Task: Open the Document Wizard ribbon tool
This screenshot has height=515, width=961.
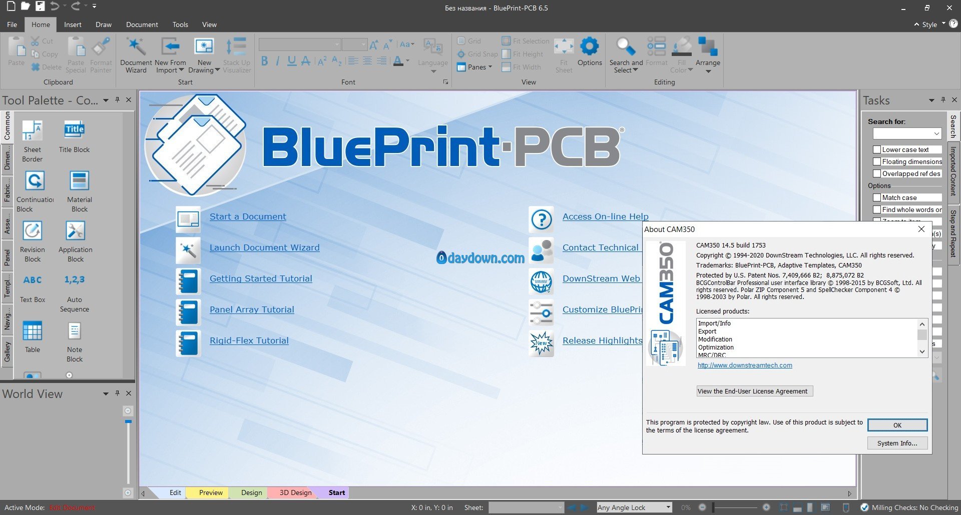Action: pos(136,55)
